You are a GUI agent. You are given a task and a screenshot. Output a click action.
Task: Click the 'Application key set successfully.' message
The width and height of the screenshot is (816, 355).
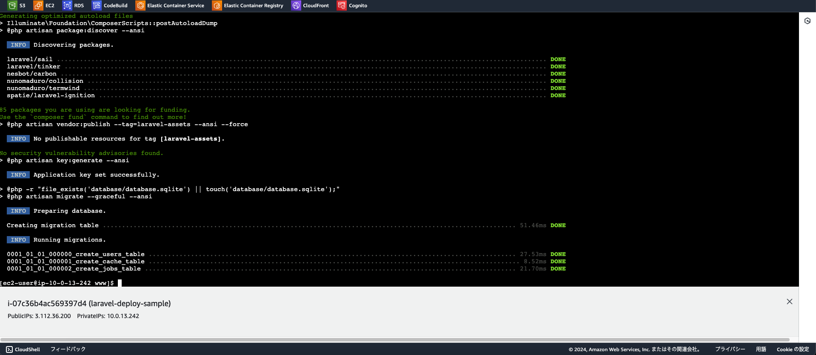(97, 175)
